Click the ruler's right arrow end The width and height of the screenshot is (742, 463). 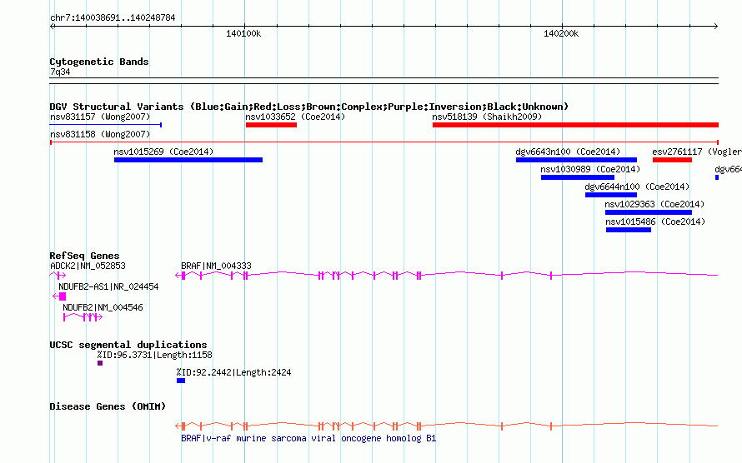click(715, 26)
